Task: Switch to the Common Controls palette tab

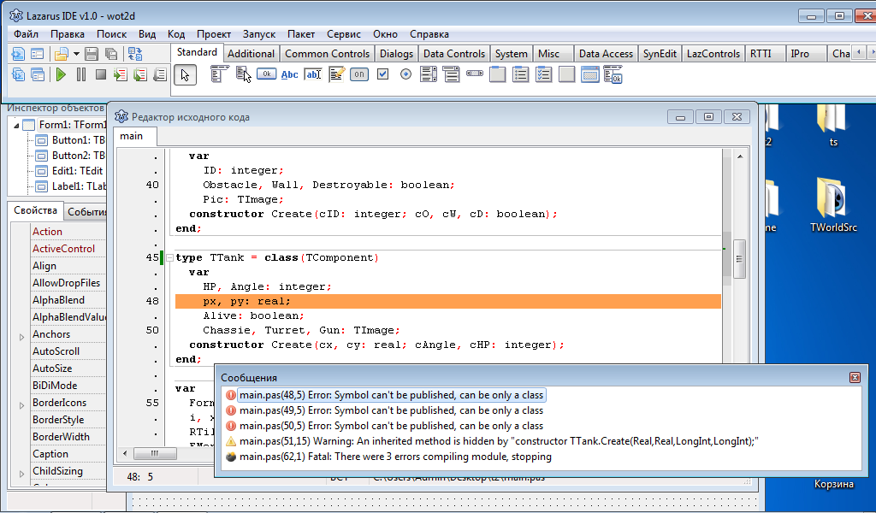Action: click(x=328, y=54)
